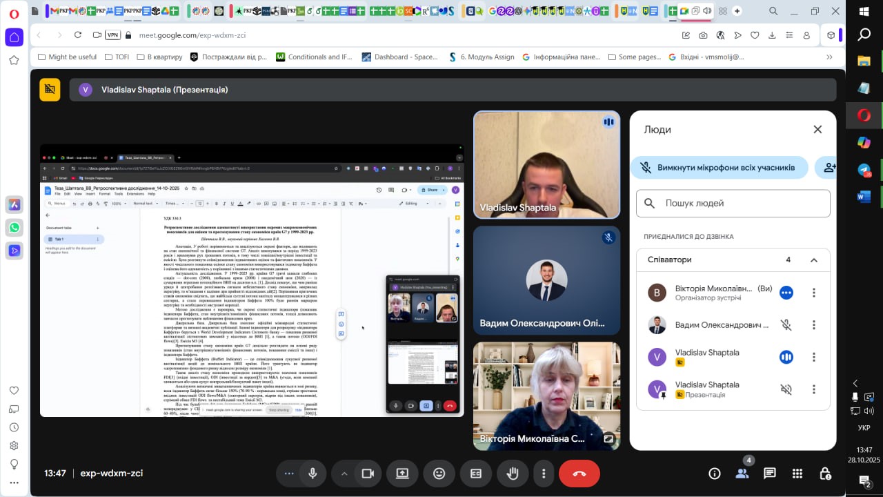
Task: Click the Вадим Олександрович participant tile
Action: 546,280
